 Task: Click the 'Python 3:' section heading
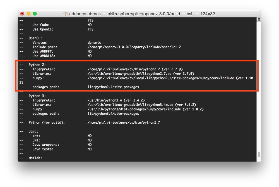pyautogui.click(x=37, y=96)
